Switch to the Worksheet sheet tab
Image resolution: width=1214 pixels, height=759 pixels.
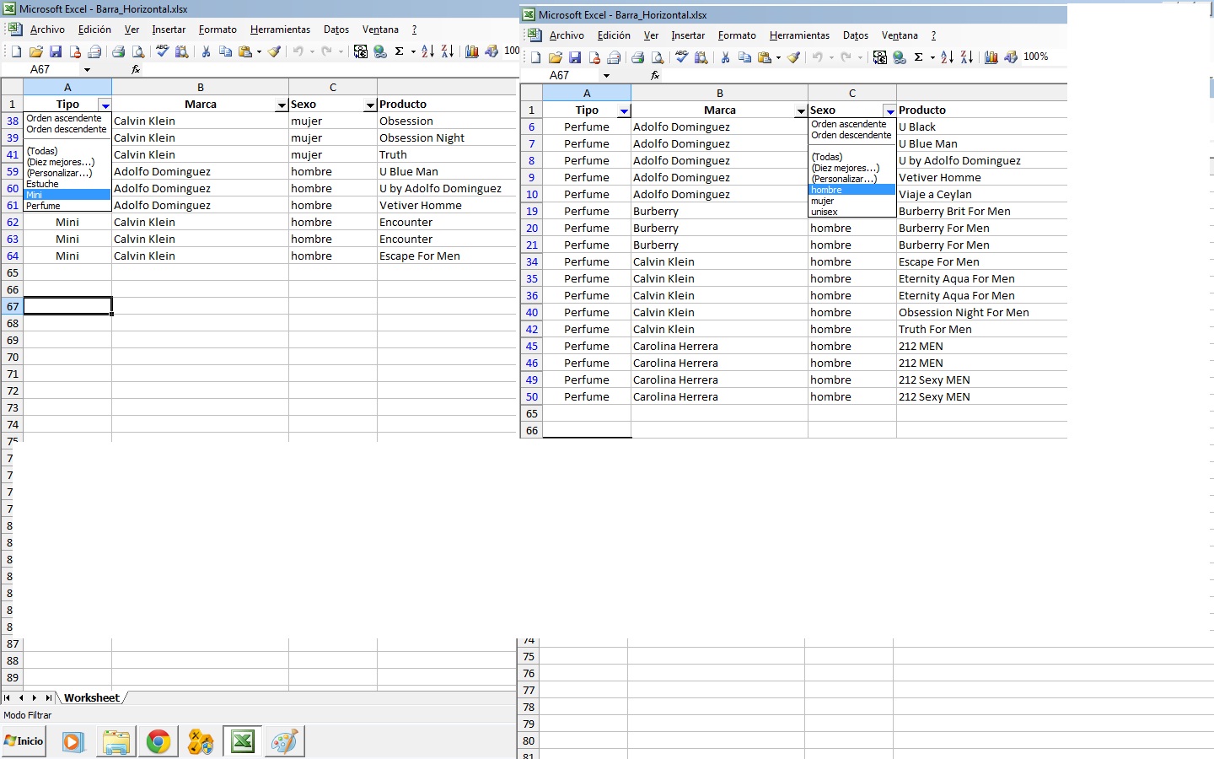point(91,697)
